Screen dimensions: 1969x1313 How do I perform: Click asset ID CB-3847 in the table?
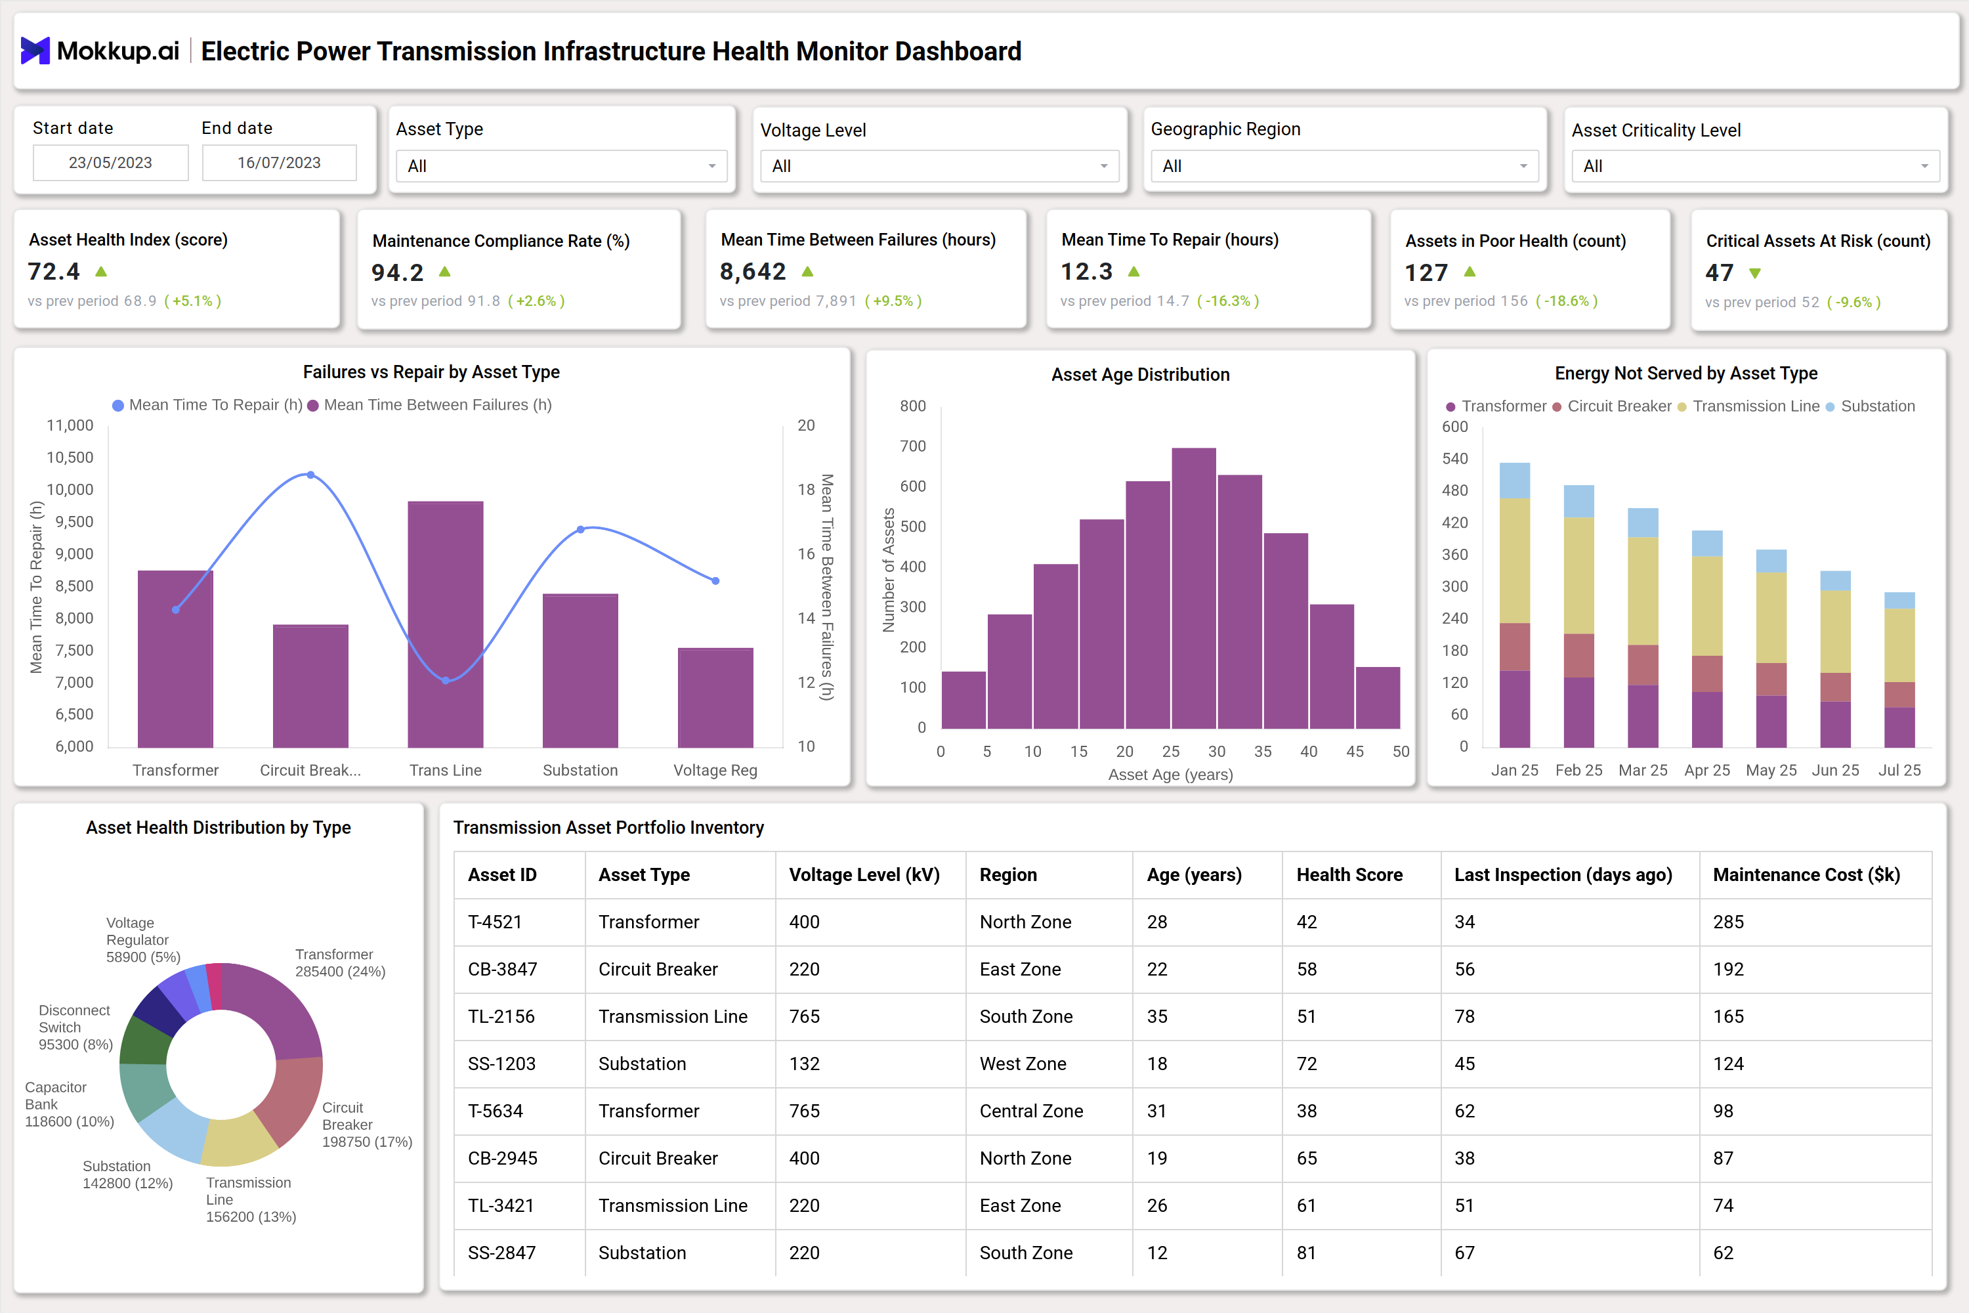click(x=502, y=970)
